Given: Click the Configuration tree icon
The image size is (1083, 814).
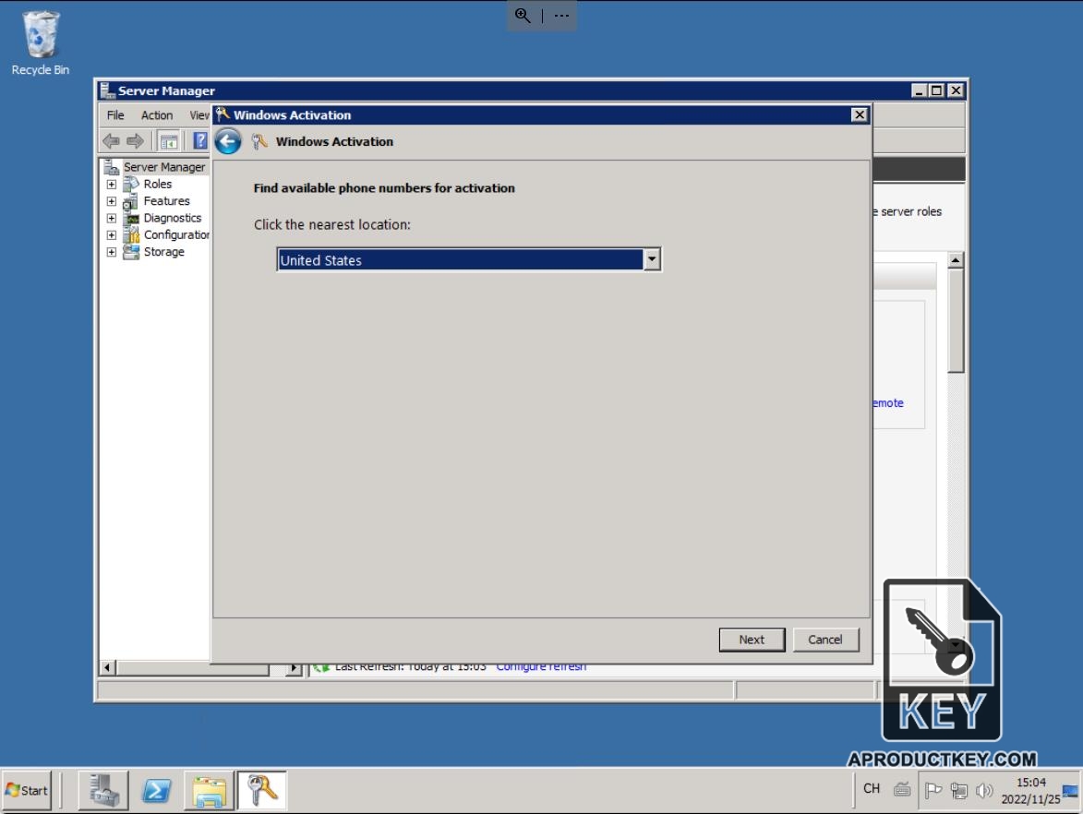Looking at the screenshot, I should click(131, 234).
